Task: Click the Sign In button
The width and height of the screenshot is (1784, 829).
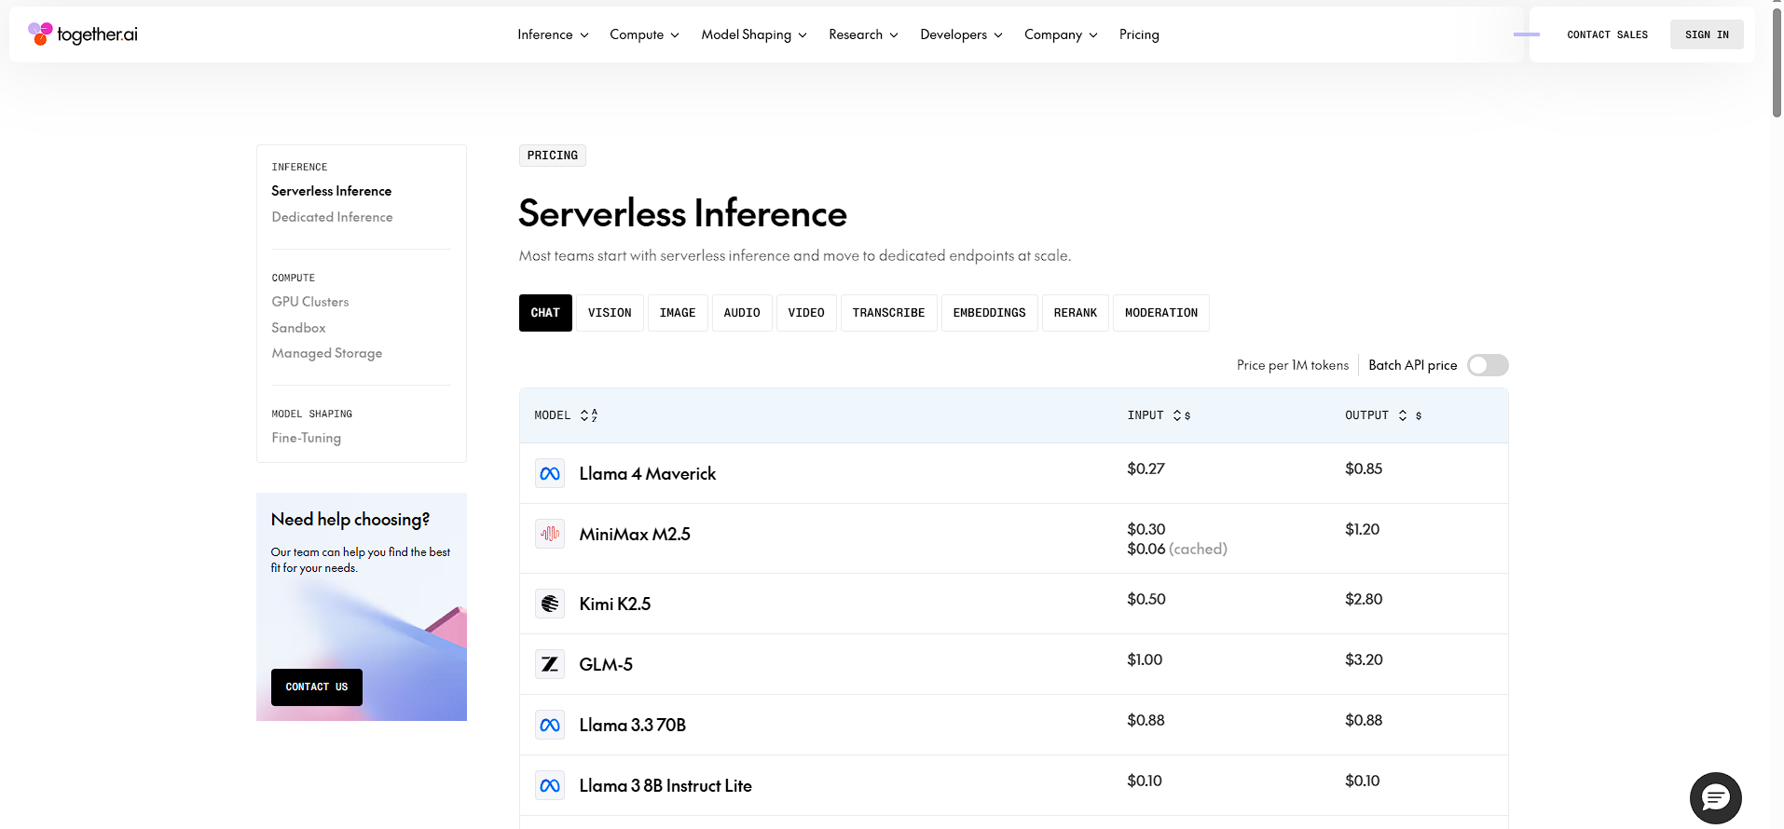Action: click(x=1706, y=34)
